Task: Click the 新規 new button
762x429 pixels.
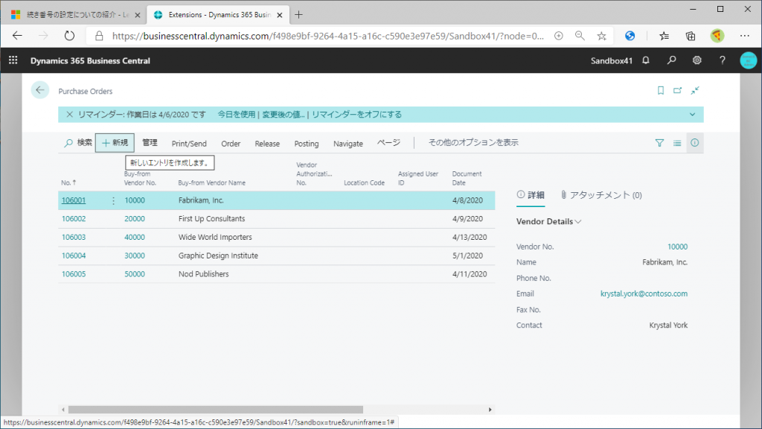Action: point(115,143)
